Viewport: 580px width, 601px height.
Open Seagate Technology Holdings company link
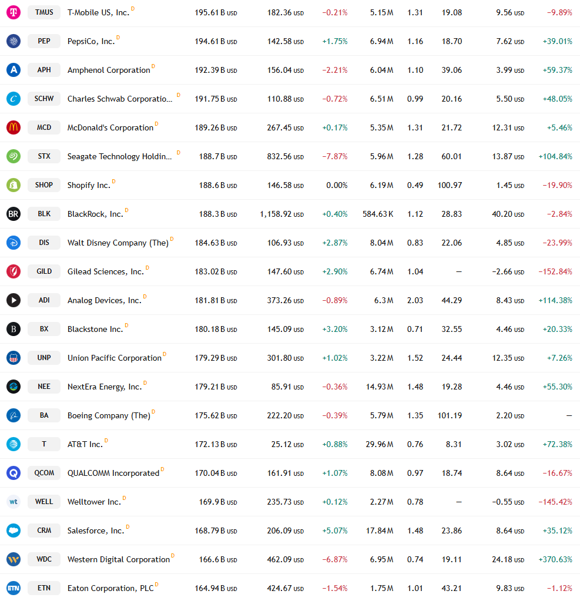point(119,156)
